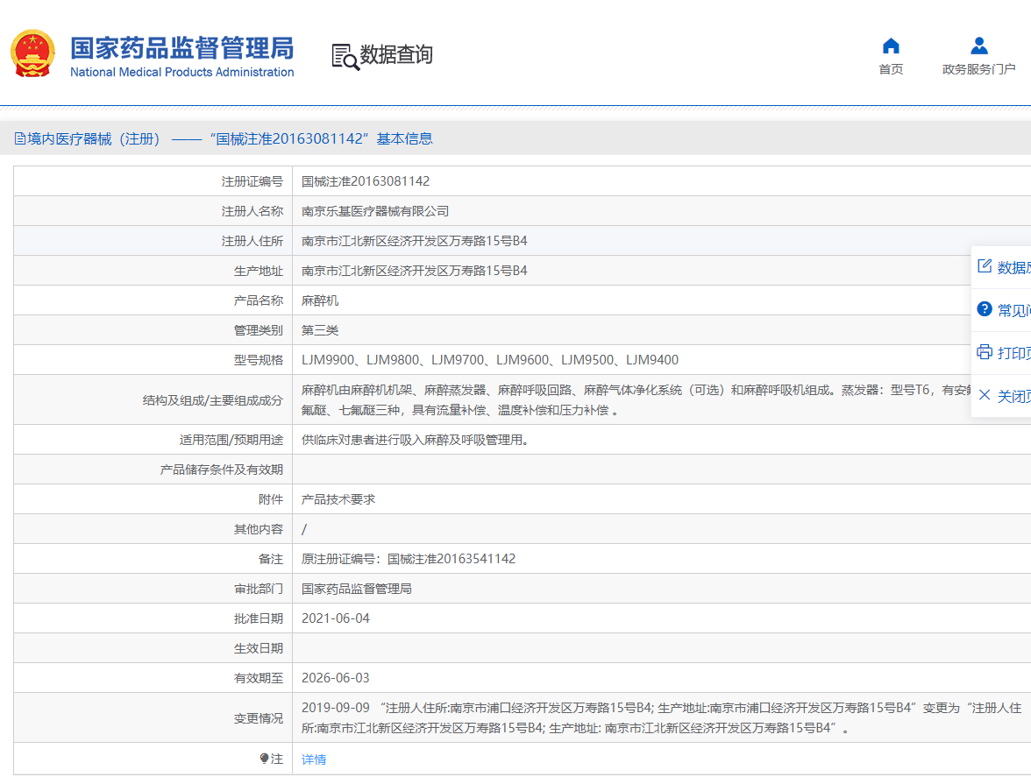Viewport: 1031px width, 777px height.
Task: Click the 2019-09-09 change record text
Action: (661, 718)
